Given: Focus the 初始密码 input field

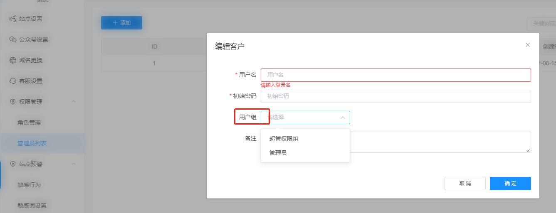Looking at the screenshot, I should click(x=396, y=96).
